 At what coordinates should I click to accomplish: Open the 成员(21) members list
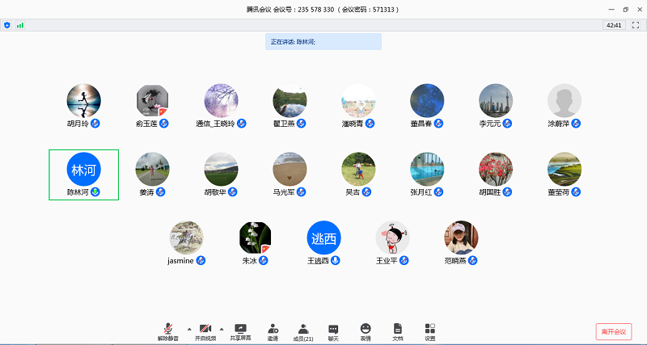303,330
